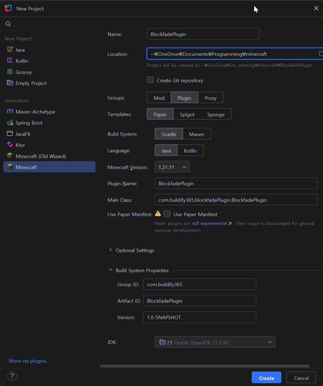Expand the Optional Settings section

point(110,250)
